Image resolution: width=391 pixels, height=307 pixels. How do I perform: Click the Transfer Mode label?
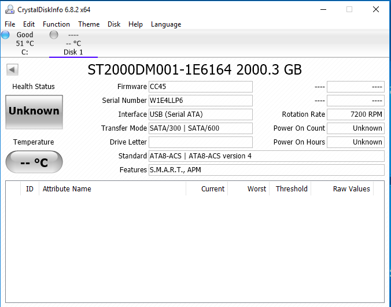(124, 128)
